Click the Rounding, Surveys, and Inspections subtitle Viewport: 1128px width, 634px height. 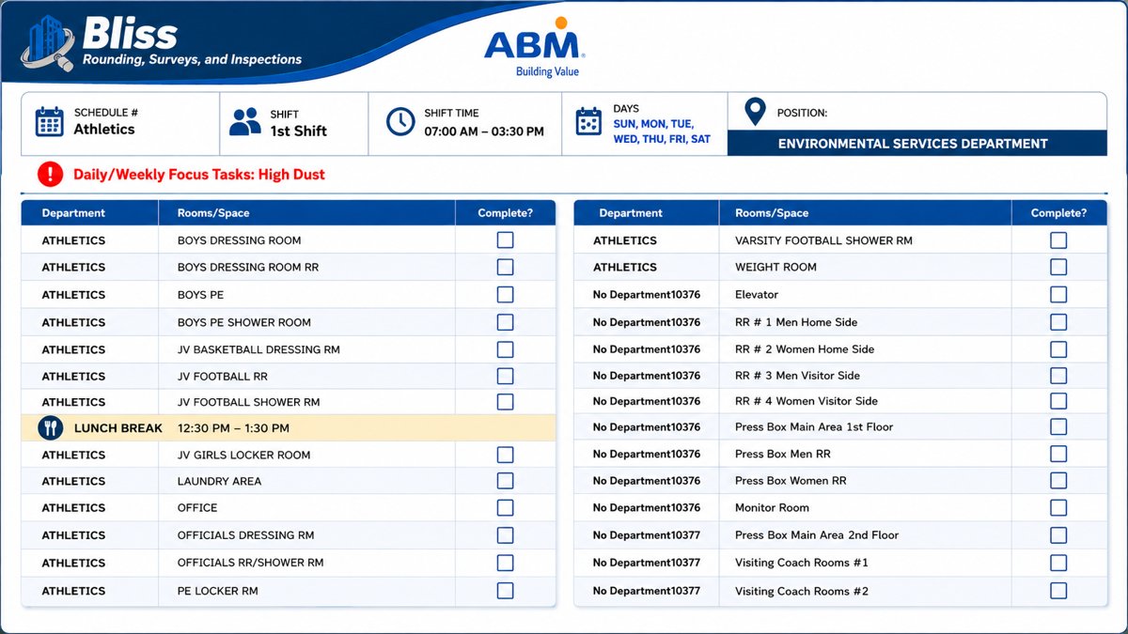[x=193, y=59]
